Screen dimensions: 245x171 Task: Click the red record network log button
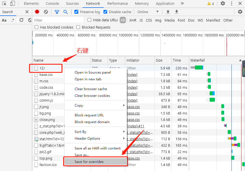click(x=37, y=12)
